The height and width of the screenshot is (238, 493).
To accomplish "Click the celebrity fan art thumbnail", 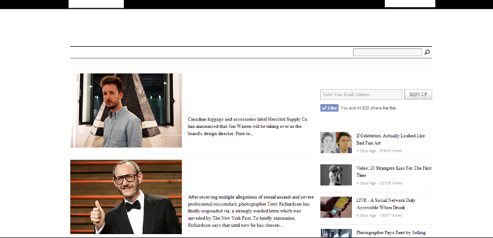I will (336, 142).
